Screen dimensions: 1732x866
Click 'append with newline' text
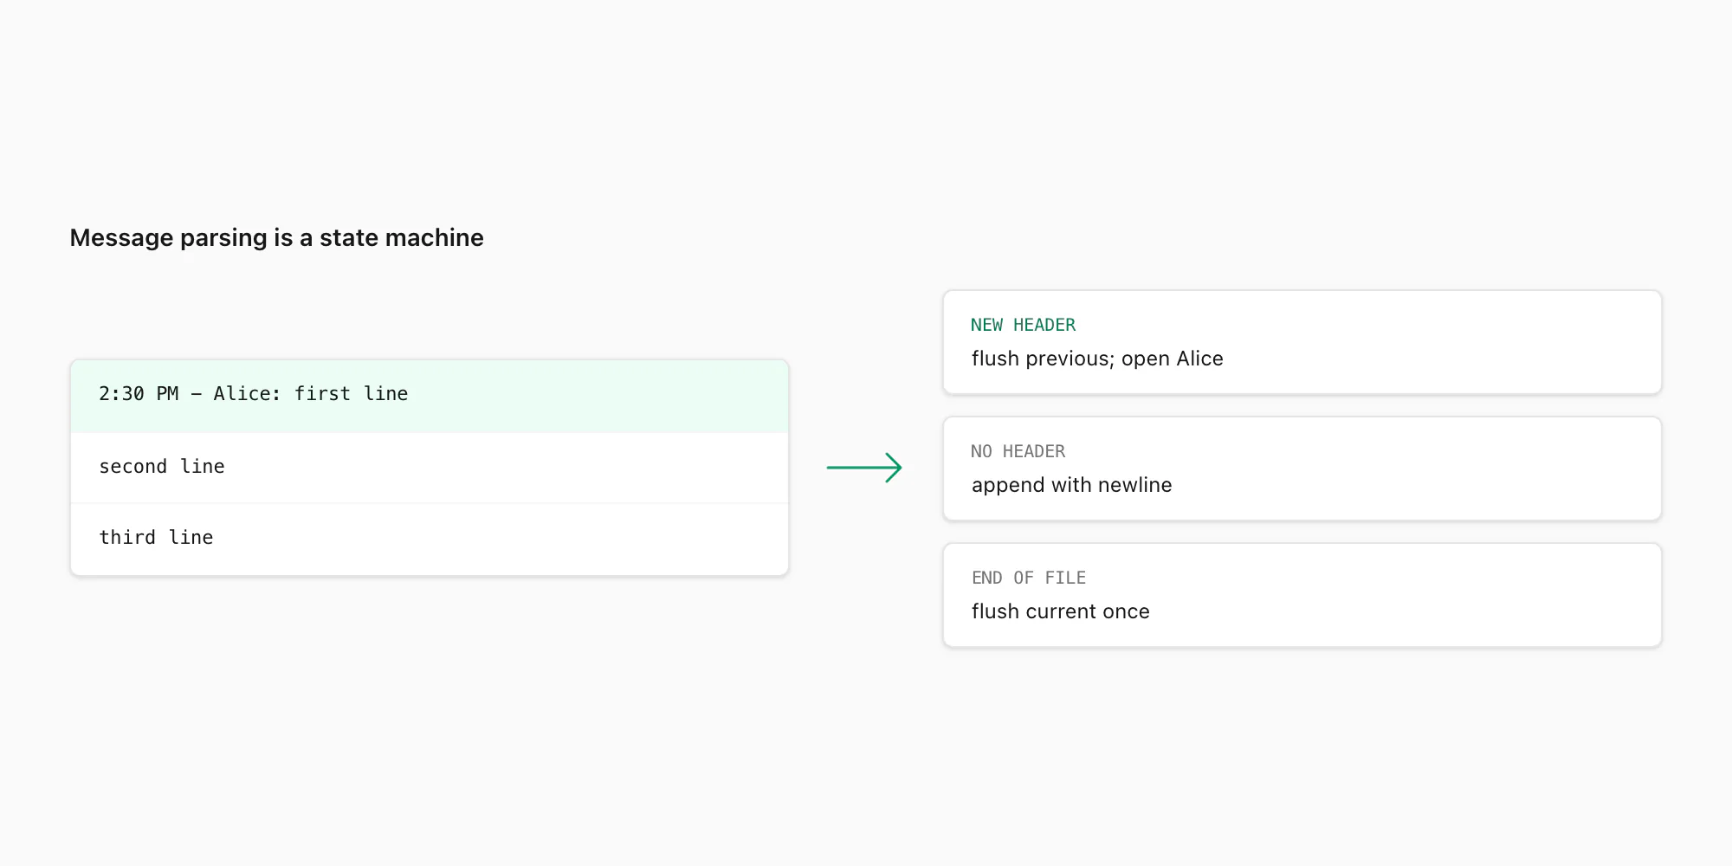1071,485
